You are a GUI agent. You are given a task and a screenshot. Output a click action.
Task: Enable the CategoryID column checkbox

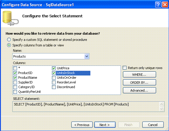pos(15,87)
